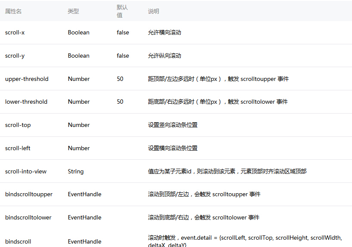Click the "允许纵向滚动" description text

pos(164,56)
